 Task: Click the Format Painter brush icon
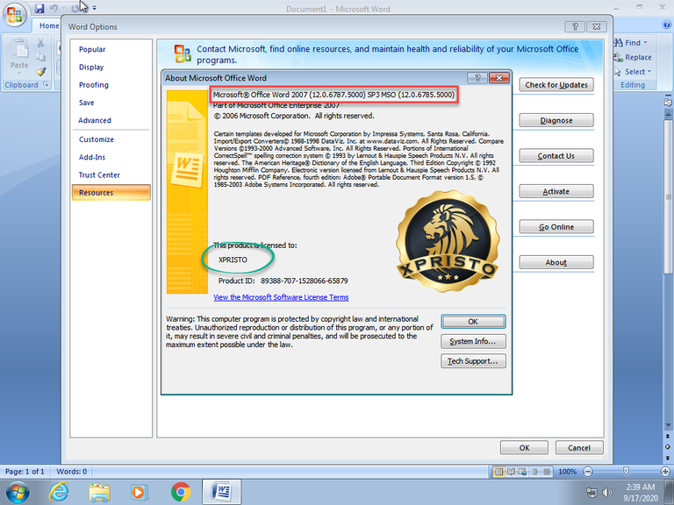click(41, 71)
